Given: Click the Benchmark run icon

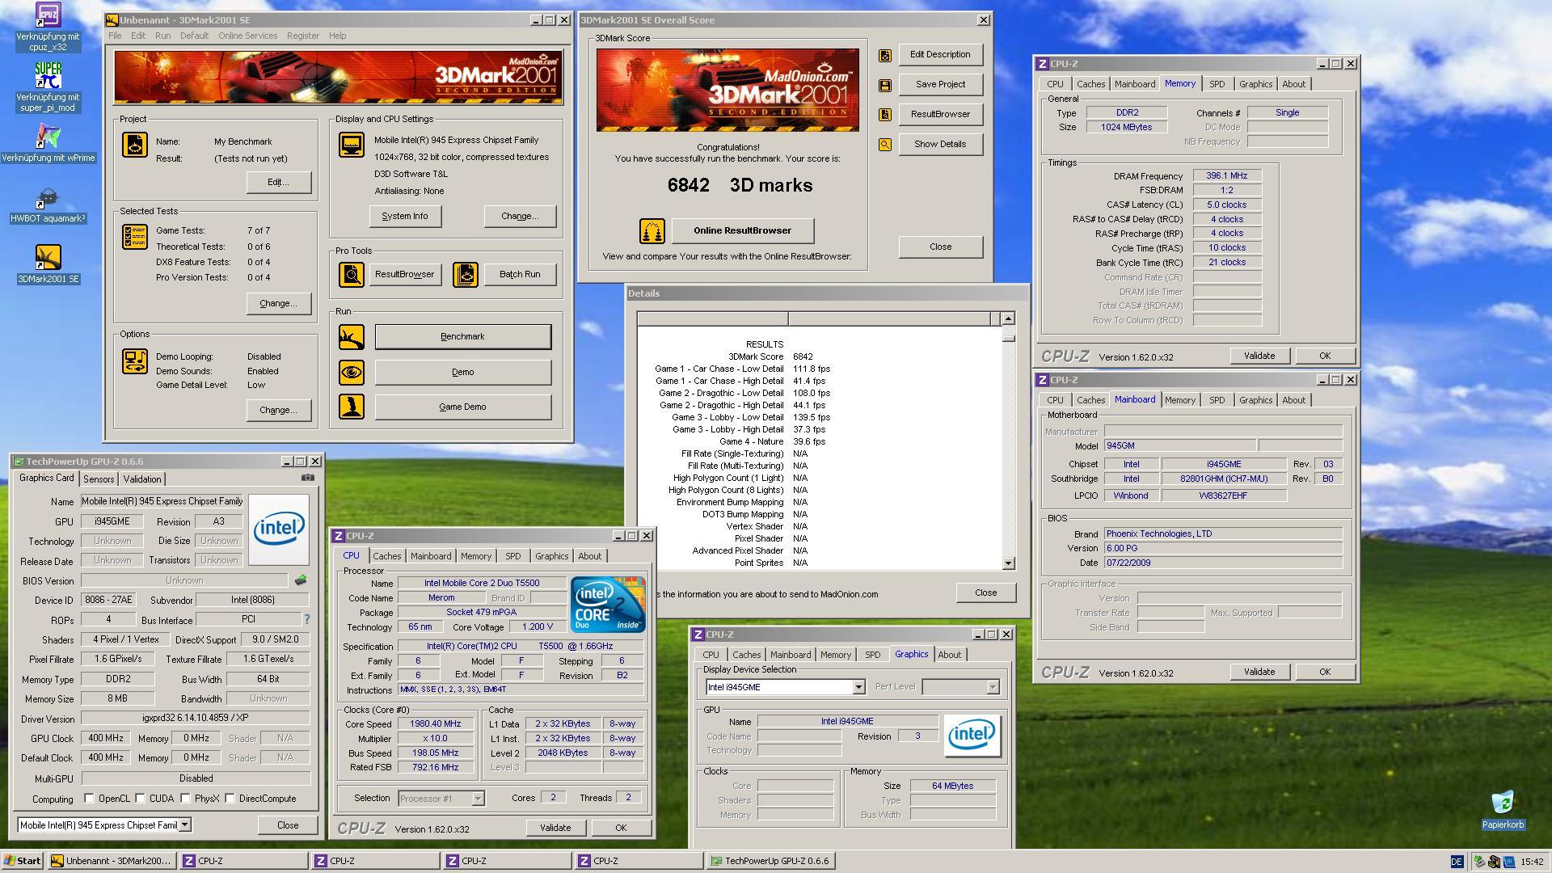Looking at the screenshot, I should pyautogui.click(x=352, y=337).
